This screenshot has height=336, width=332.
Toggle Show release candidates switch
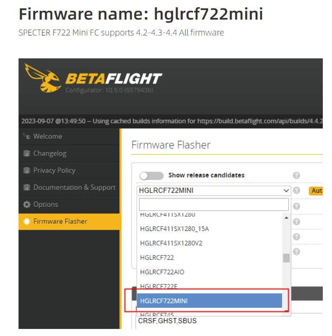(151, 176)
